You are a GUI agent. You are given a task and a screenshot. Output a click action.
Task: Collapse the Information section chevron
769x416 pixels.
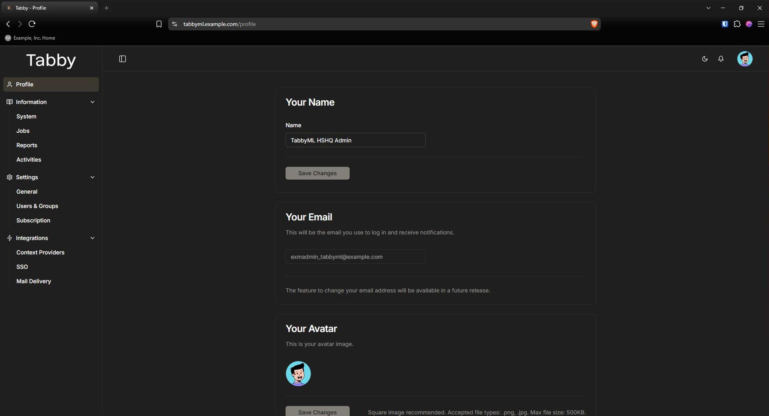[93, 102]
